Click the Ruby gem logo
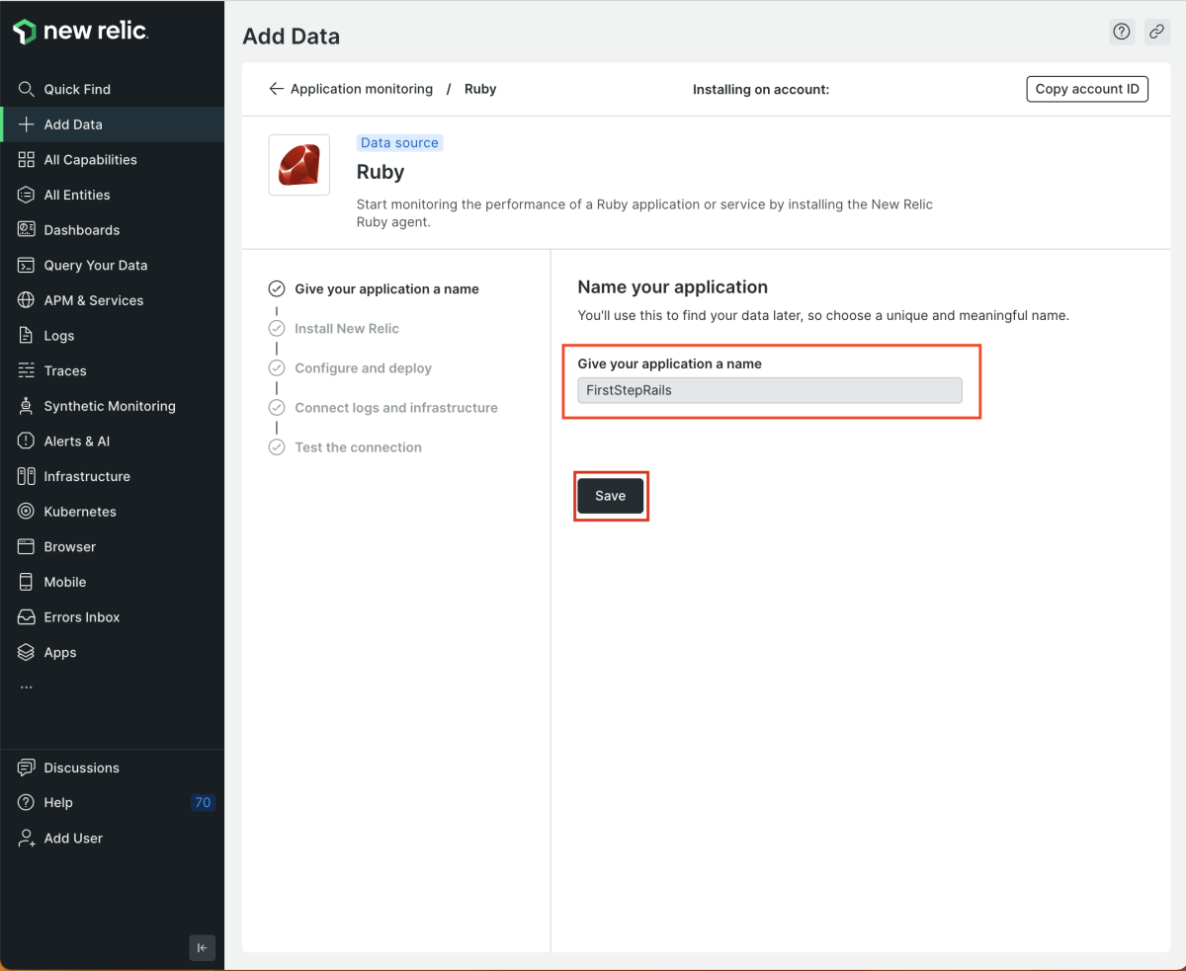 [x=299, y=165]
